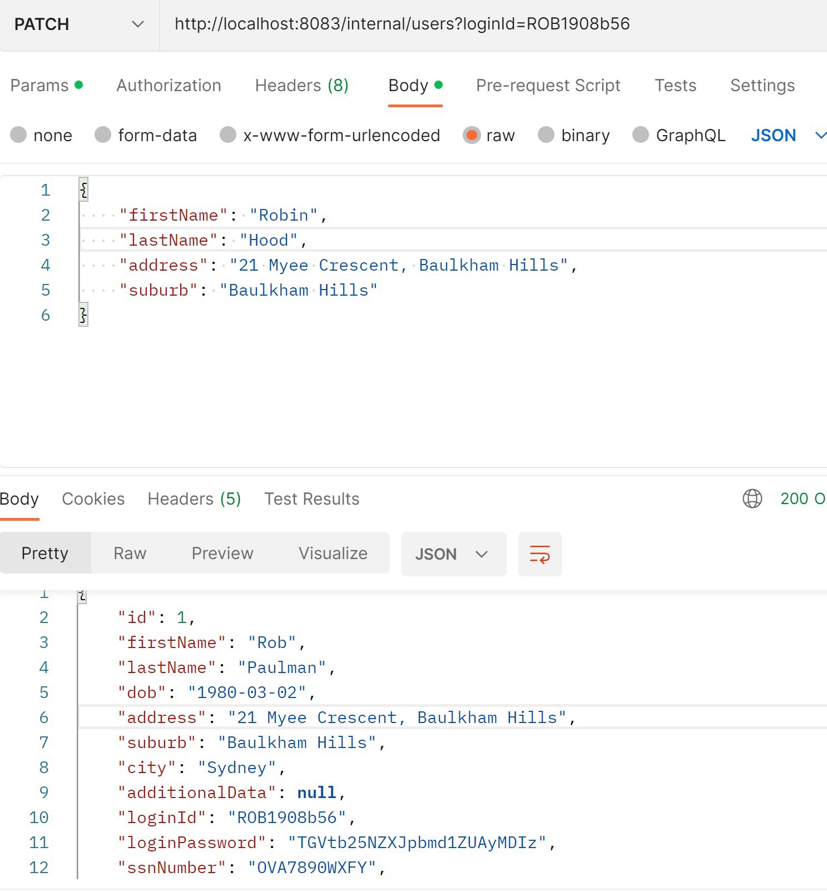Click the response lastName "Paulman" line

tap(226, 667)
